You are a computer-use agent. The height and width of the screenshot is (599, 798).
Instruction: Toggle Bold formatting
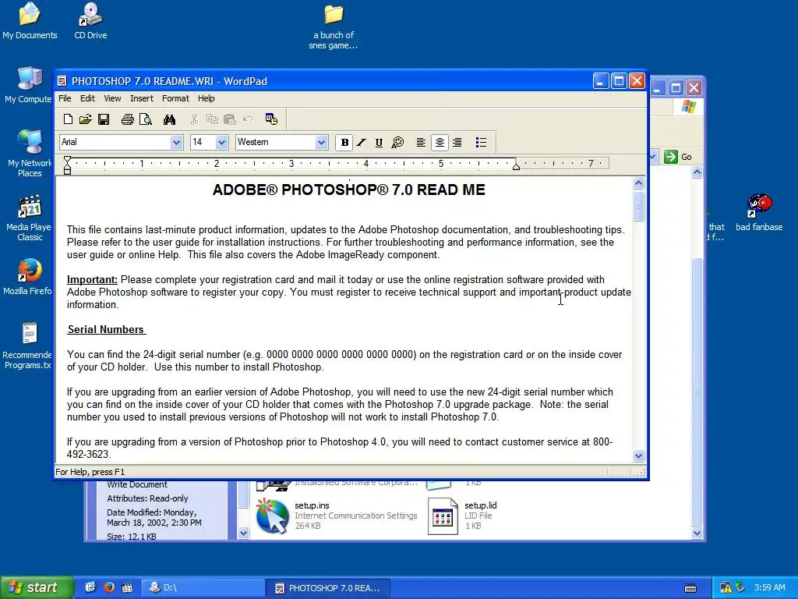(x=344, y=142)
